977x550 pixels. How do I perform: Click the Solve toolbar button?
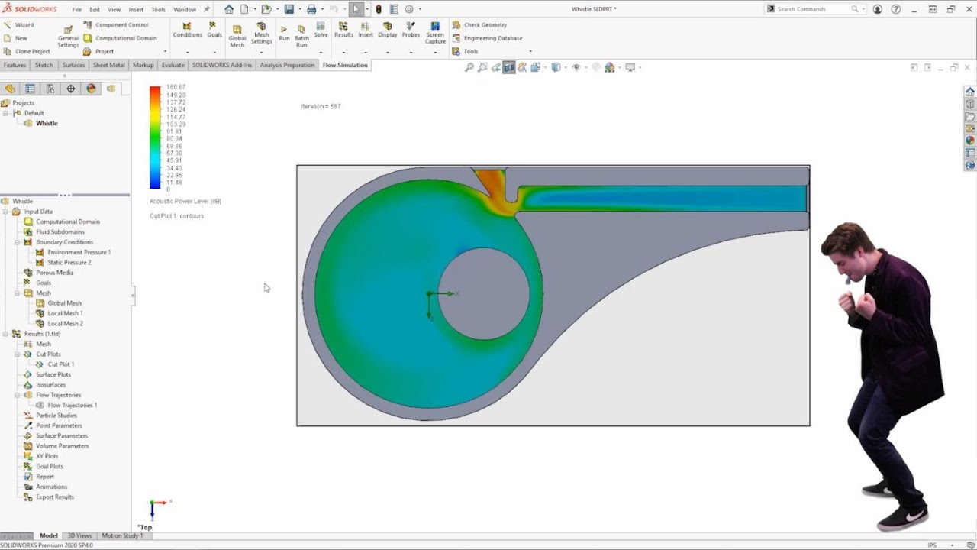click(321, 29)
